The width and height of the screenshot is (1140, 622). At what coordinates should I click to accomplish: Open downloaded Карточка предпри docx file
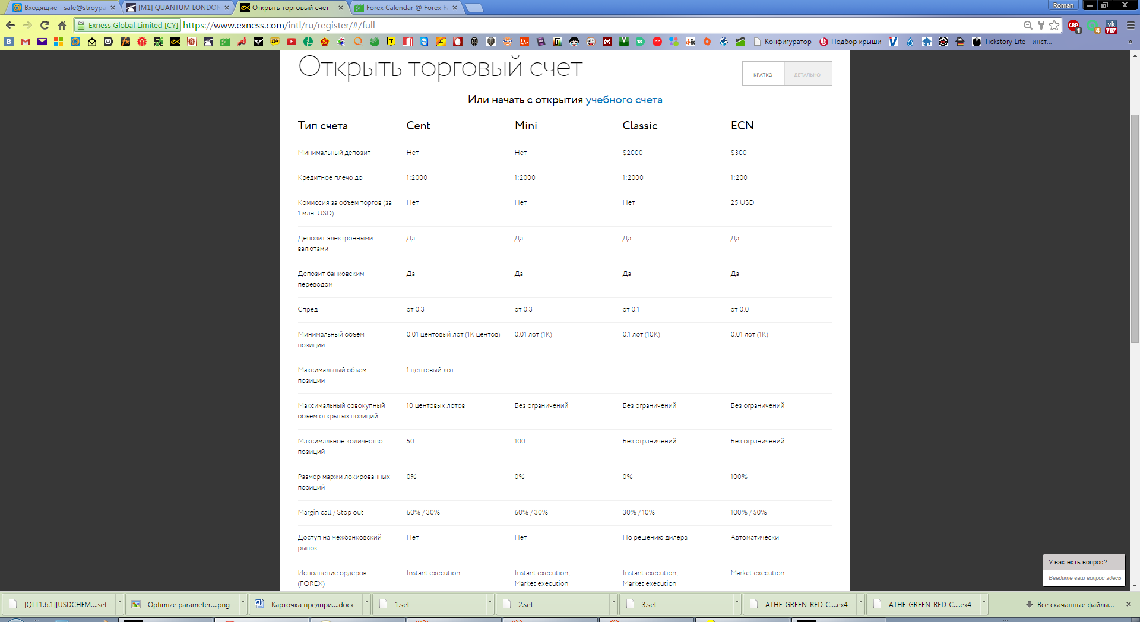pyautogui.click(x=307, y=604)
